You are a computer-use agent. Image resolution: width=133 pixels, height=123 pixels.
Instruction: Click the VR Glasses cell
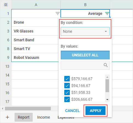[35, 31]
